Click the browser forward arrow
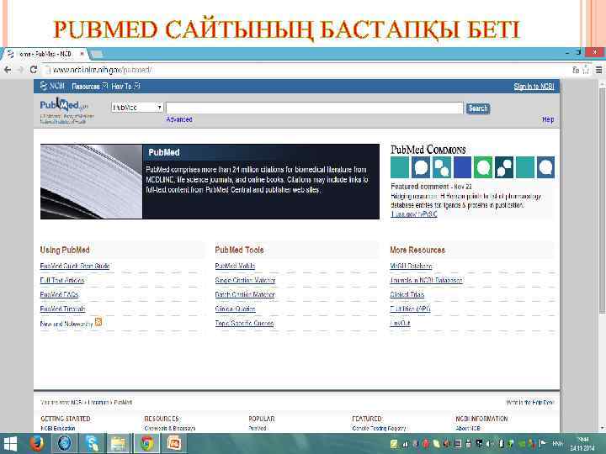Image resolution: width=606 pixels, height=454 pixels. (x=20, y=70)
